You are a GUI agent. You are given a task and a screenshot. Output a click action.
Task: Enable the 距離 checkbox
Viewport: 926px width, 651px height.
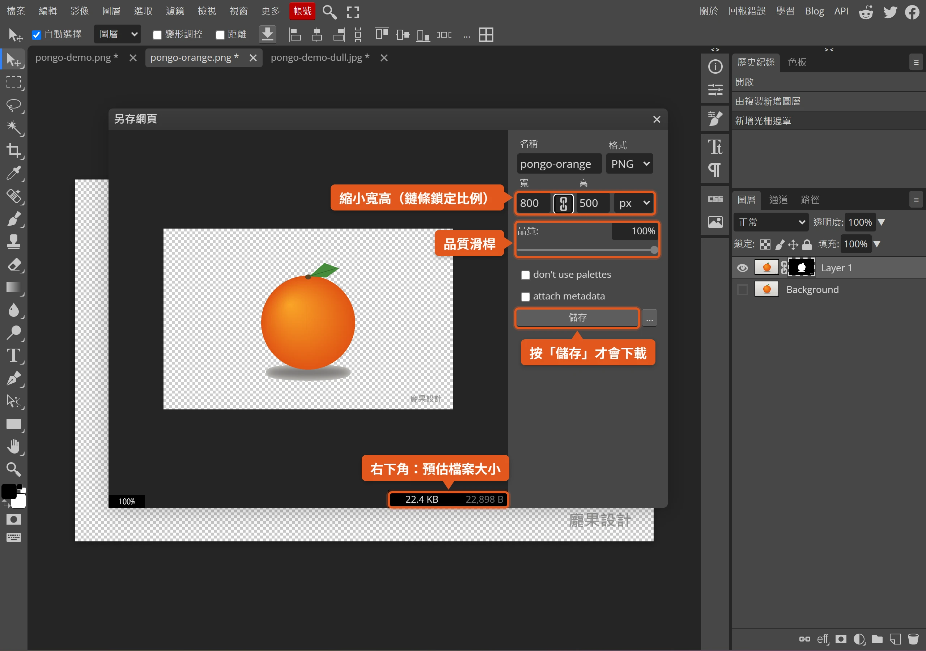pos(220,35)
